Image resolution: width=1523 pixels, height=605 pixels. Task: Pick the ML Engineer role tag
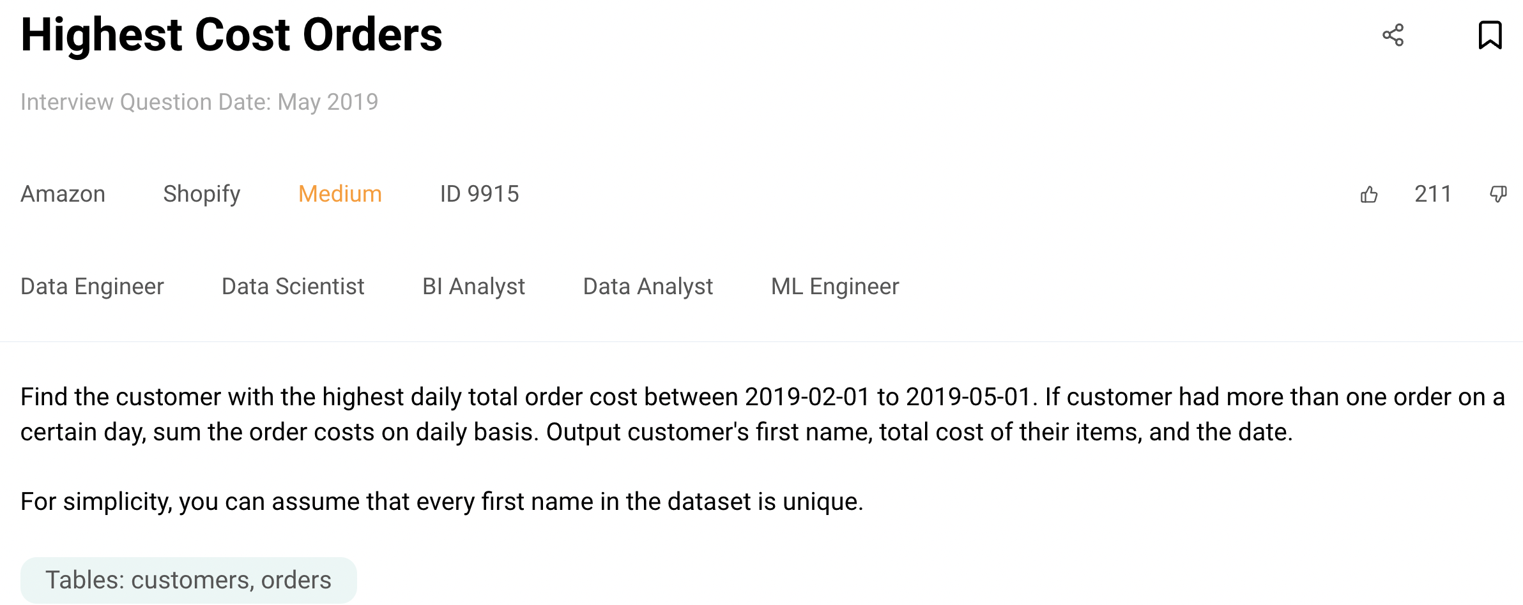pos(835,287)
